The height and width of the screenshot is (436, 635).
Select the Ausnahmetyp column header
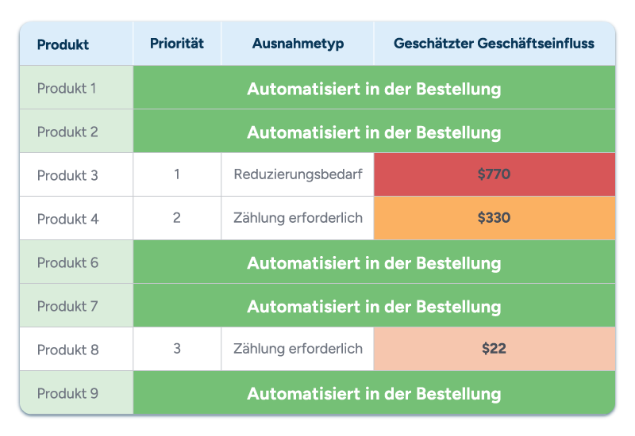pos(298,44)
